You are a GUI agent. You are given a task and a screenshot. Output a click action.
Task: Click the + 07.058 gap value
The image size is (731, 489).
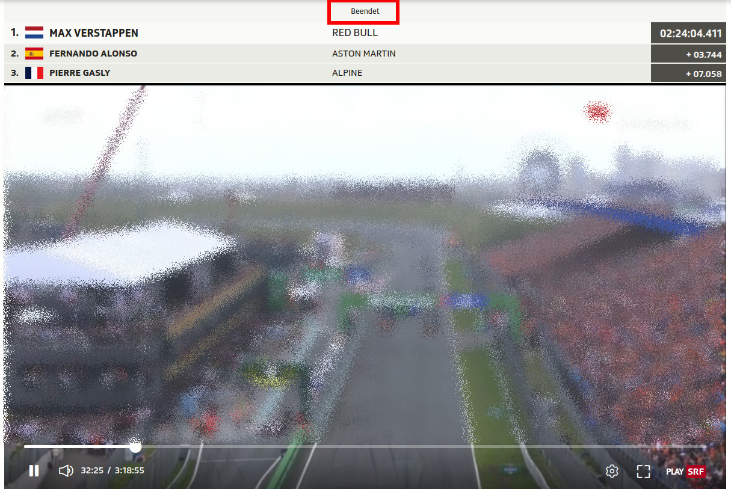pos(704,73)
